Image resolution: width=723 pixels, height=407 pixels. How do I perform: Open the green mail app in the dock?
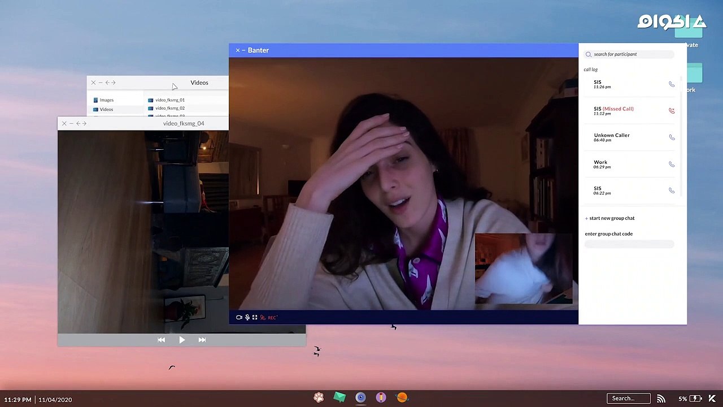tap(339, 397)
